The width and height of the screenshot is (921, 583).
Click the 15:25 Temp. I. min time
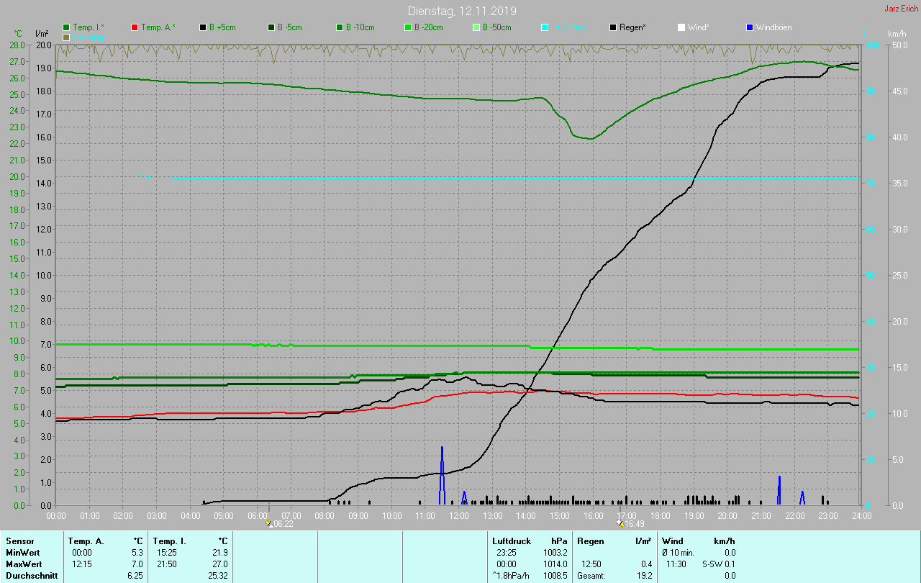click(166, 552)
